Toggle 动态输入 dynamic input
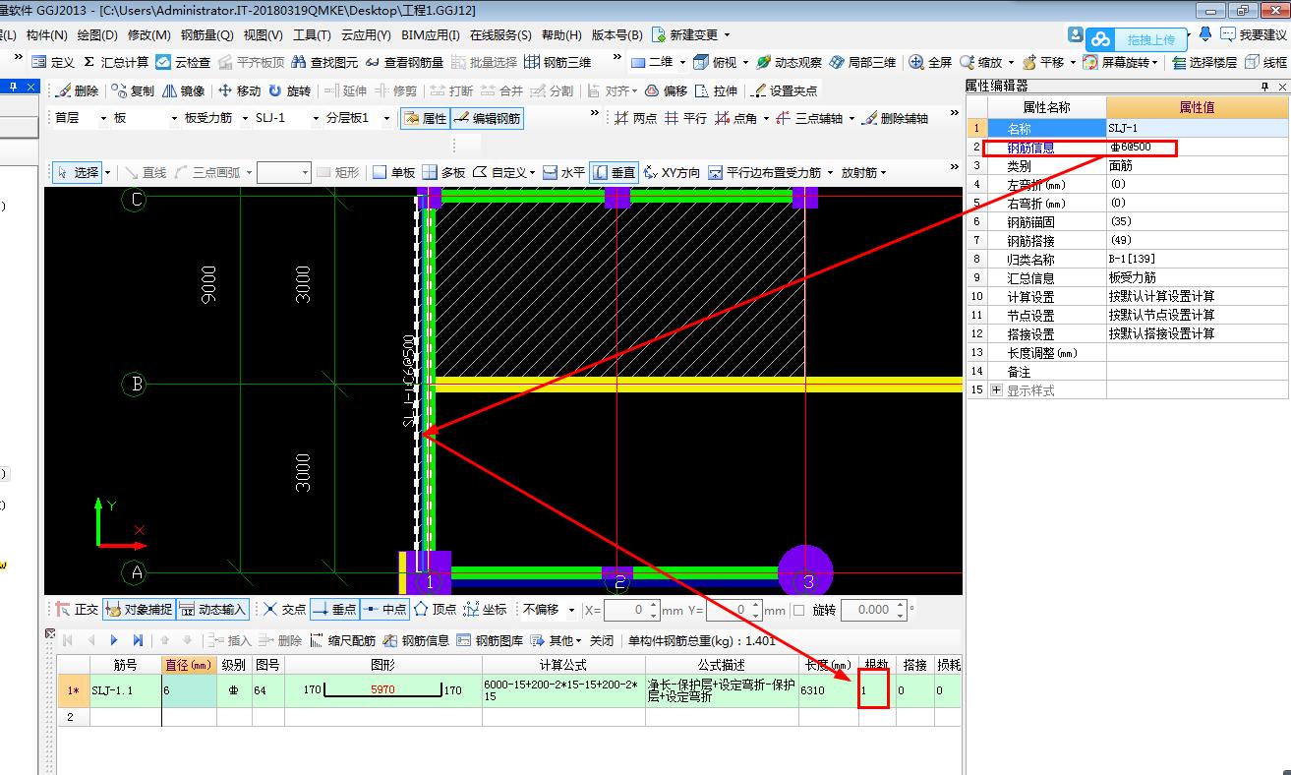1291x775 pixels. [212, 610]
